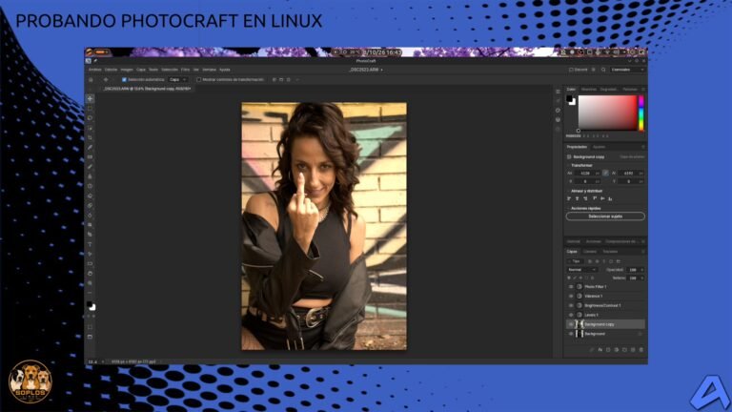The width and height of the screenshot is (732, 412).
Task: Hide the Photo Filter 1 layer
Action: 571,287
